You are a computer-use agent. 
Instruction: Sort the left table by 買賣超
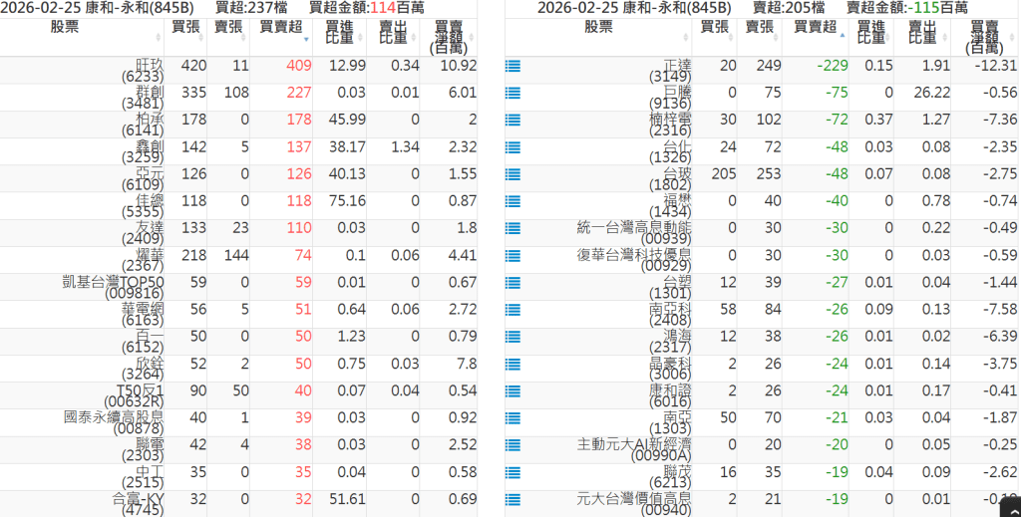click(x=284, y=27)
